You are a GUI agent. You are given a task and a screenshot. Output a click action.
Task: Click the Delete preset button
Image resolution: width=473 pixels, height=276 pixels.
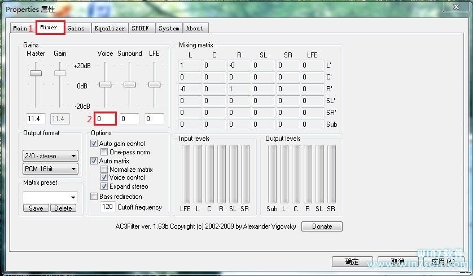63,208
